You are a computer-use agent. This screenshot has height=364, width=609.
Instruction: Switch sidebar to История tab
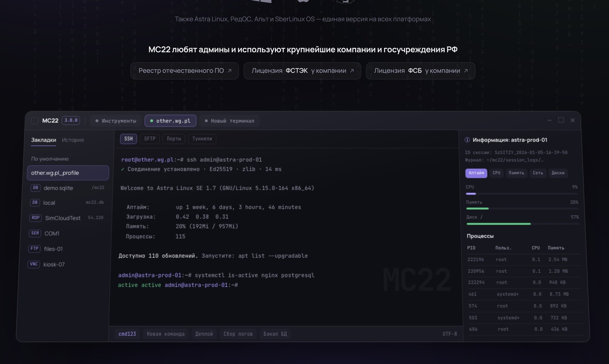pos(73,140)
